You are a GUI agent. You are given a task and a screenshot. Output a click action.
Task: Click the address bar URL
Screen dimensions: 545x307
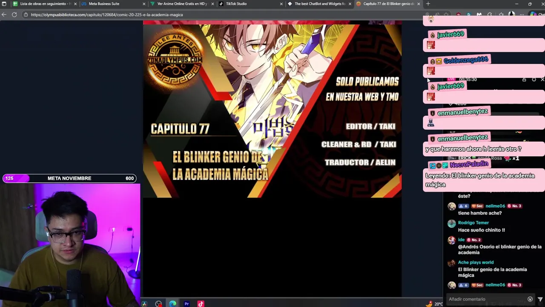pyautogui.click(x=107, y=14)
